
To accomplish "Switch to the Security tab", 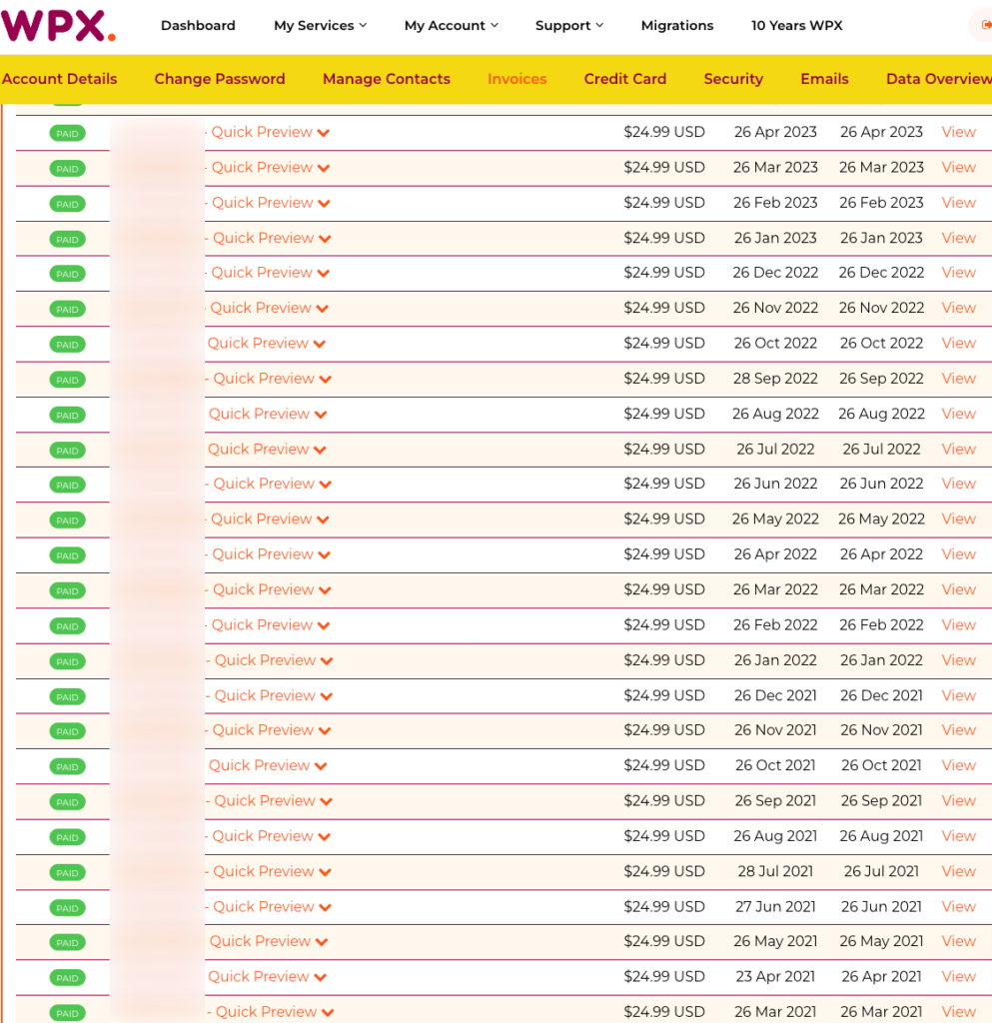I will (732, 78).
